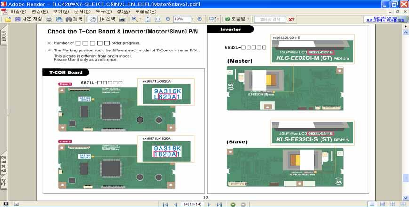Open the Pages panel tab on left
Viewport: 409px width, 207px height.
[3, 35]
